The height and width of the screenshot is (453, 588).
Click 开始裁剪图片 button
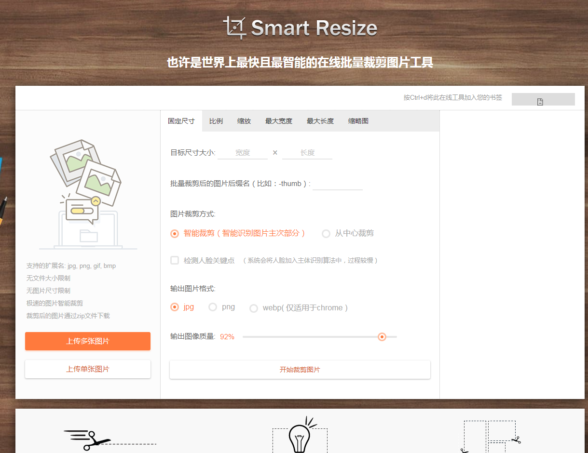[x=300, y=370]
